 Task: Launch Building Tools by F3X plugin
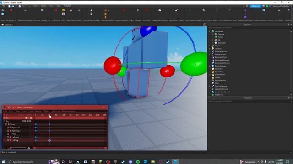[42, 10]
